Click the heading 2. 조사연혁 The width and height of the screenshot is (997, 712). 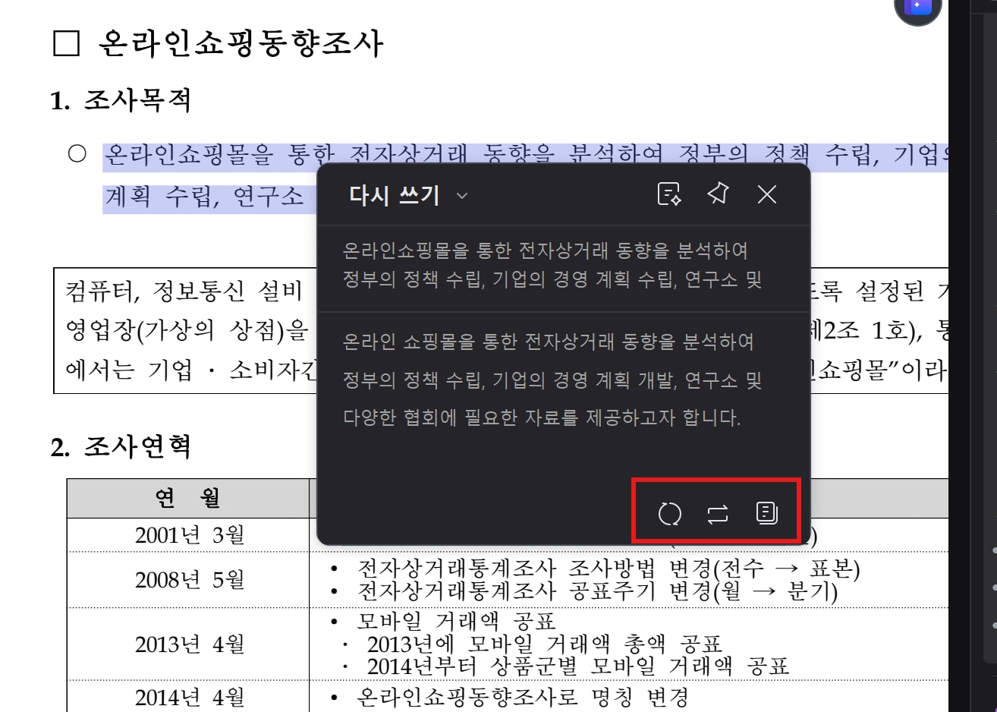pyautogui.click(x=121, y=446)
